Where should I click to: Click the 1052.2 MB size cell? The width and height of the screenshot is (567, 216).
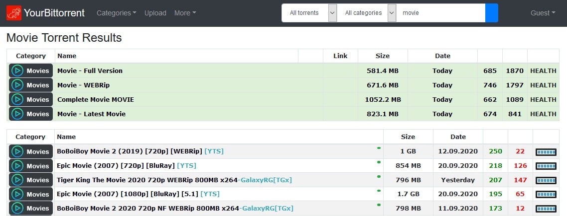(383, 99)
